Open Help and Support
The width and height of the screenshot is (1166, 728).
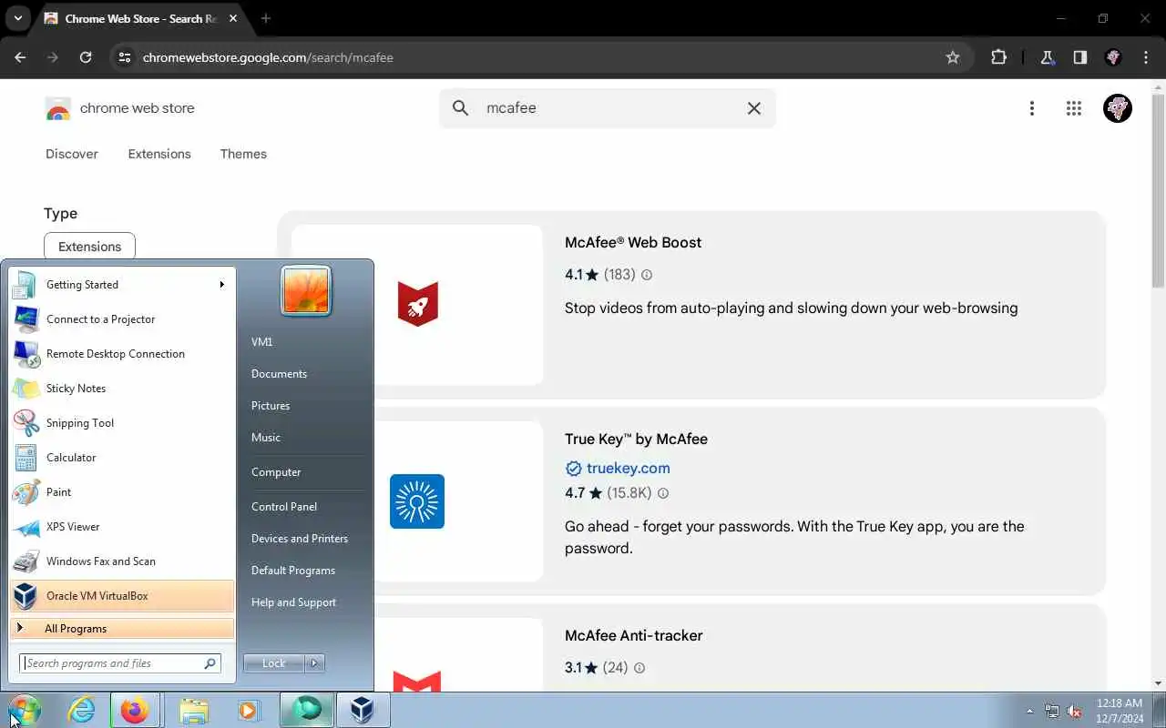click(293, 602)
